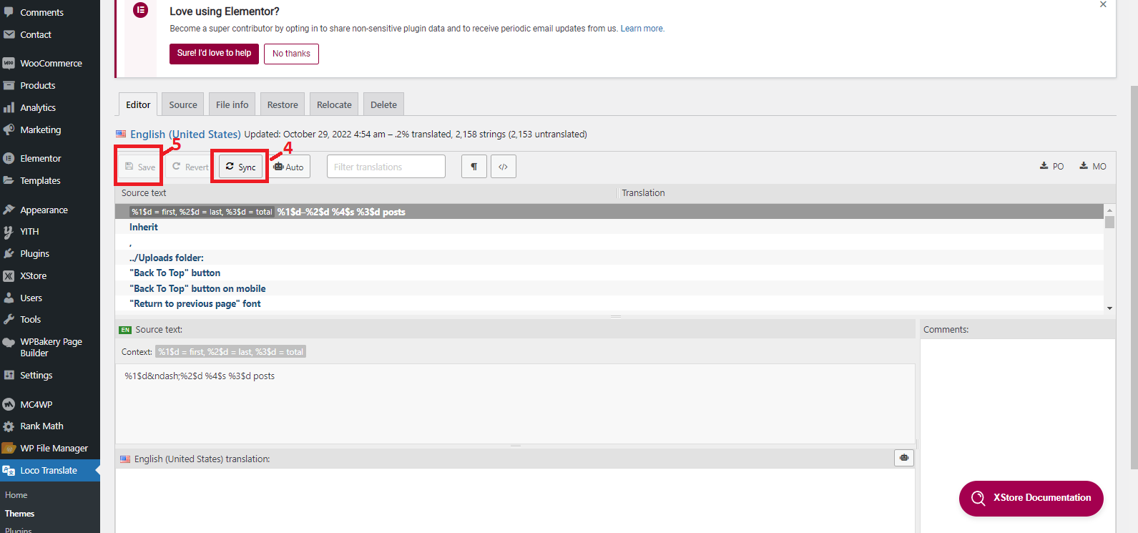Viewport: 1138px width, 533px height.
Task: Open the MC4WP menu
Action: [x=36, y=404]
